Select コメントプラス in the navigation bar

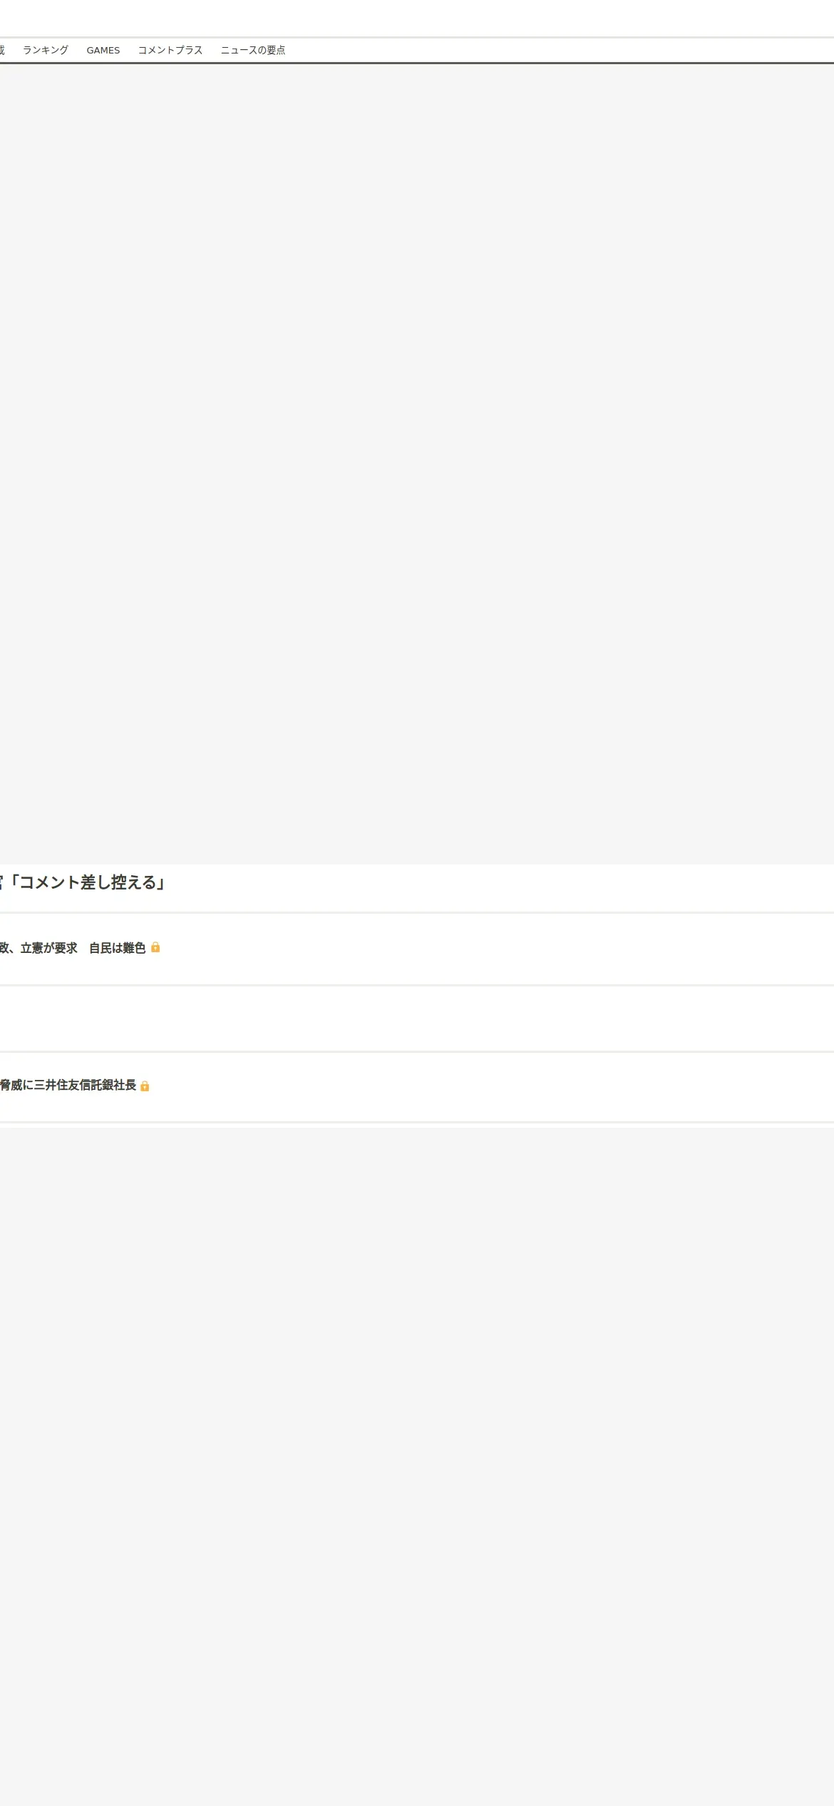point(170,50)
